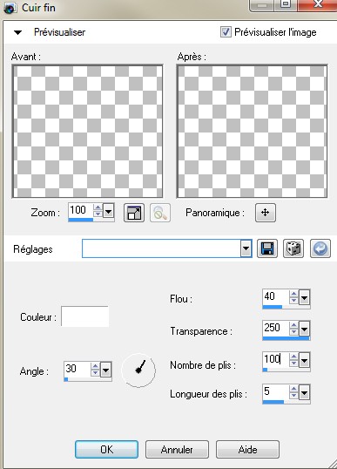
Task: Randomize parameters with the dice icon
Action: coord(293,248)
